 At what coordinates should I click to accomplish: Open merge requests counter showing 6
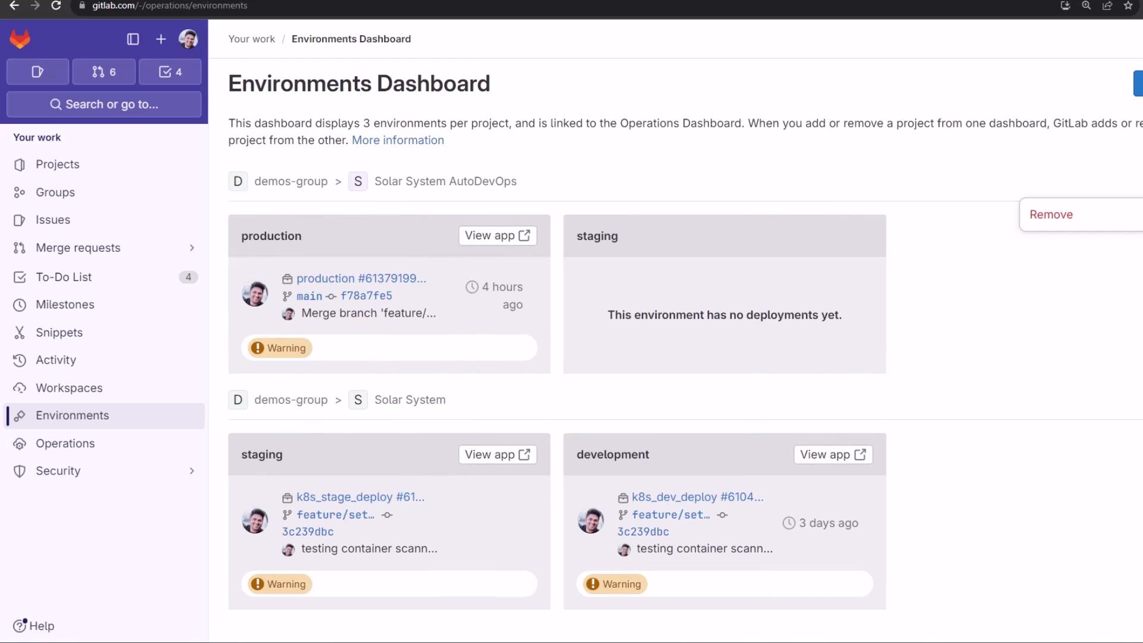point(104,72)
